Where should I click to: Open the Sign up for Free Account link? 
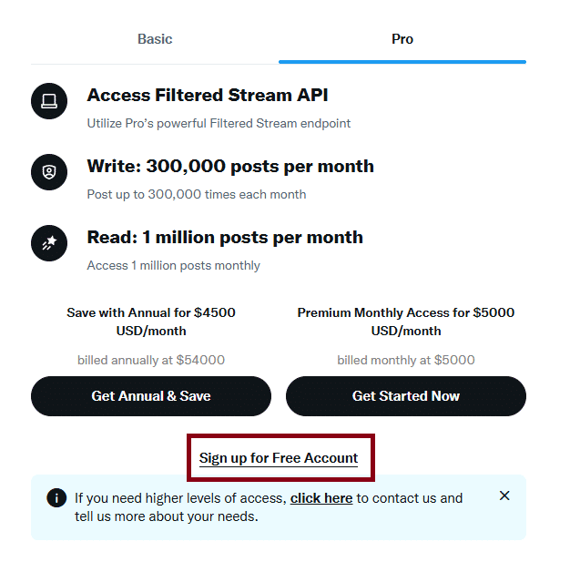279,458
